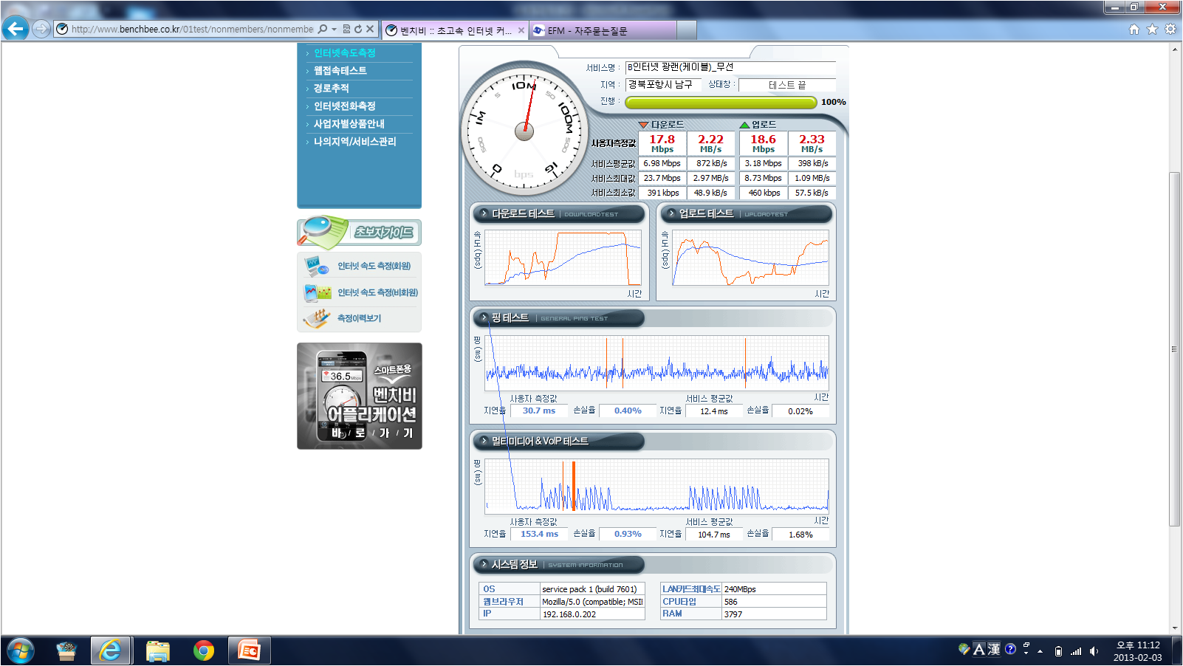Screen dimensions: 1183x666
Task: Open Favorites with the star icon
Action: click(1152, 30)
